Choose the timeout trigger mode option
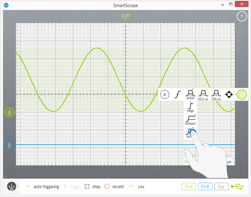251x197 pixels. tap(190, 119)
